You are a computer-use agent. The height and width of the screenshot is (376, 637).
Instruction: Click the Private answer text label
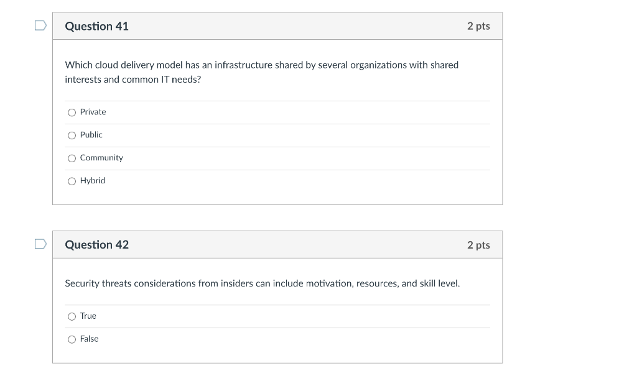[x=93, y=112]
